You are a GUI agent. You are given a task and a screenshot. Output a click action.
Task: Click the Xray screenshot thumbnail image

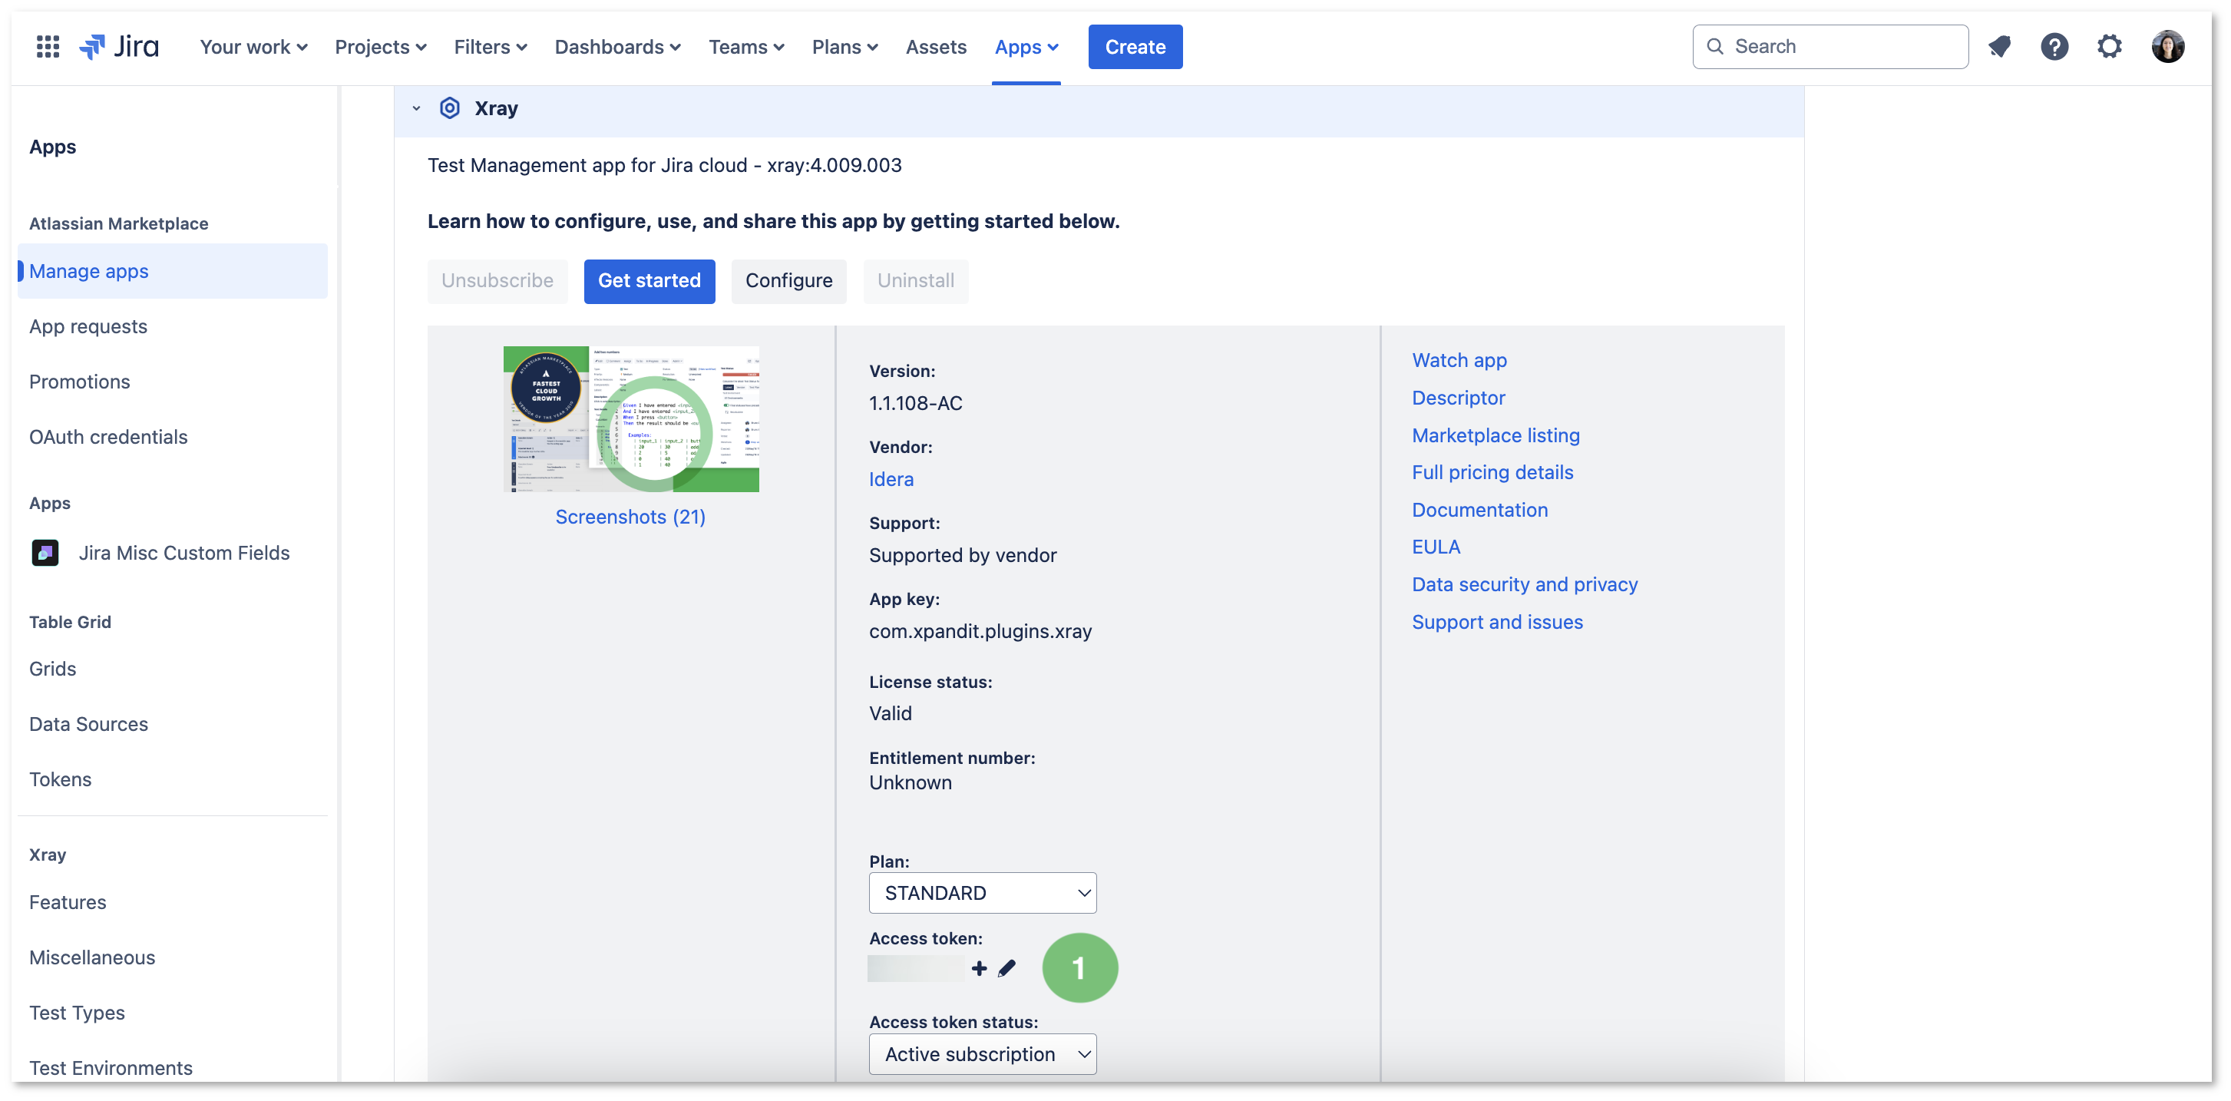pyautogui.click(x=630, y=419)
